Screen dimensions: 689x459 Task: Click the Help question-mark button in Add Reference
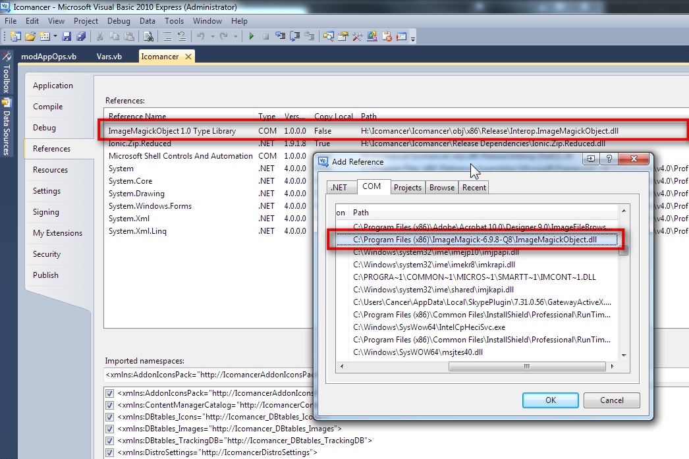click(609, 159)
